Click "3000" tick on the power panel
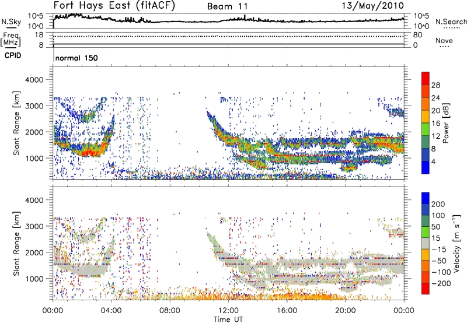The width and height of the screenshot is (467, 323). point(34,106)
